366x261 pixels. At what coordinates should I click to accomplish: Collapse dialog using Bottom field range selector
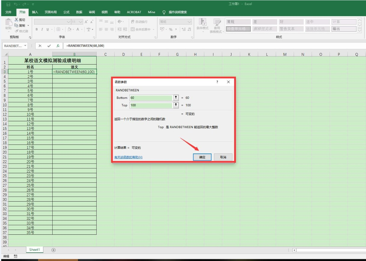tap(176, 98)
